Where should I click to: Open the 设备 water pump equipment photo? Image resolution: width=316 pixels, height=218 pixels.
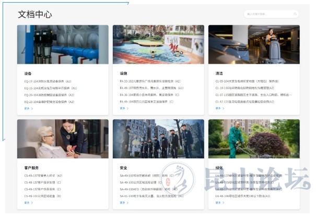[63, 44]
